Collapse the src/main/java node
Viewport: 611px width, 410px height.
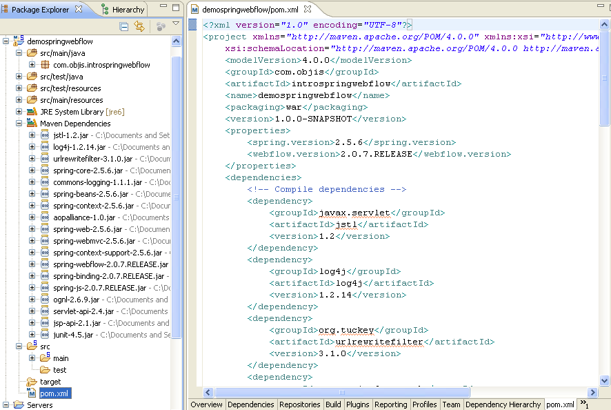(x=19, y=52)
